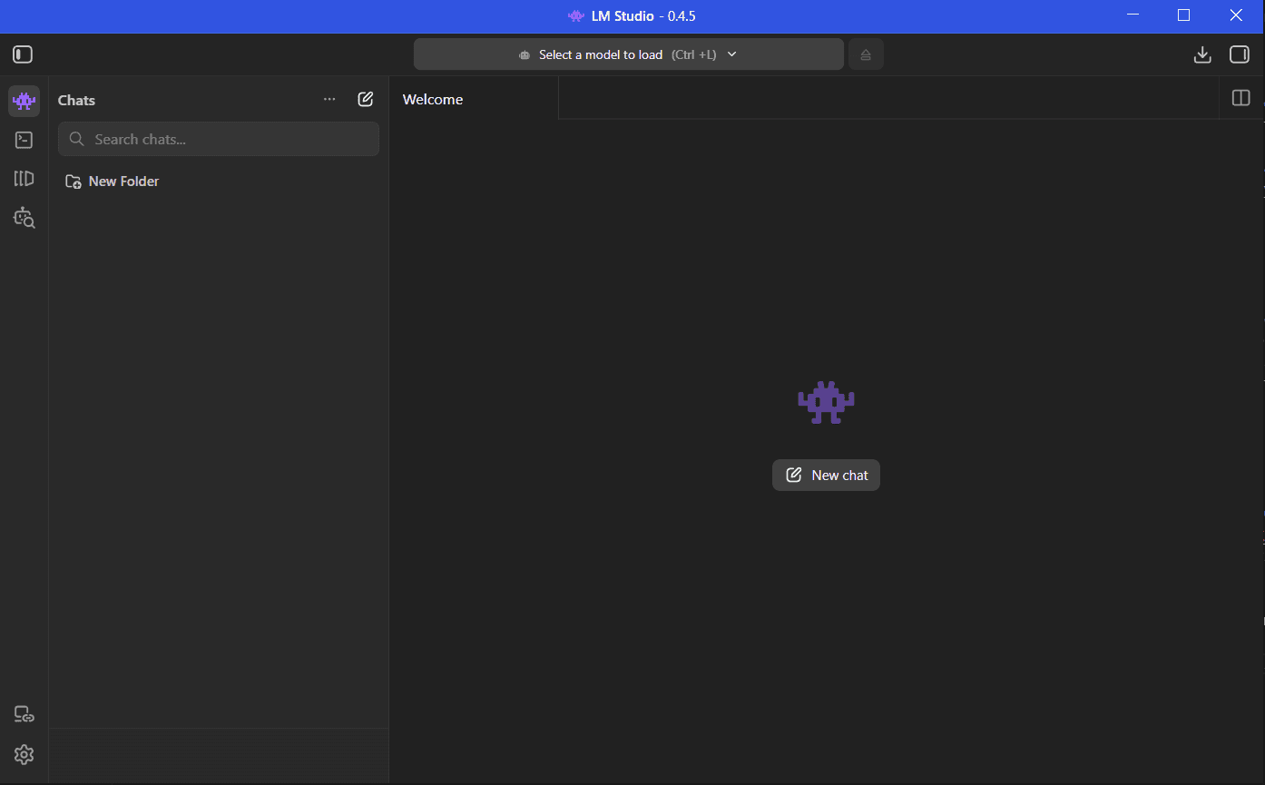Create a New Folder in Chats

coord(113,182)
